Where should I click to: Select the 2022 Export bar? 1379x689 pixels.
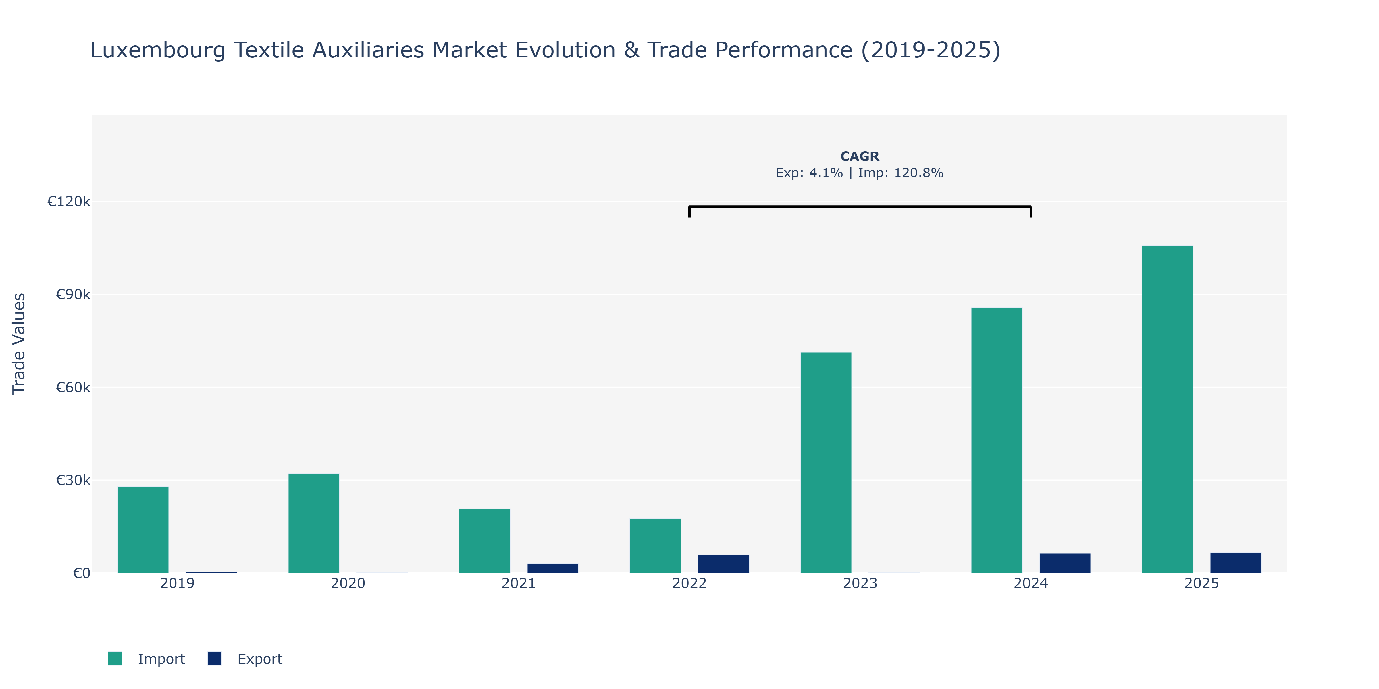point(724,564)
